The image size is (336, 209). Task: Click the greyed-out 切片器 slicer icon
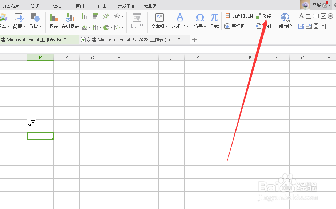click(x=137, y=18)
